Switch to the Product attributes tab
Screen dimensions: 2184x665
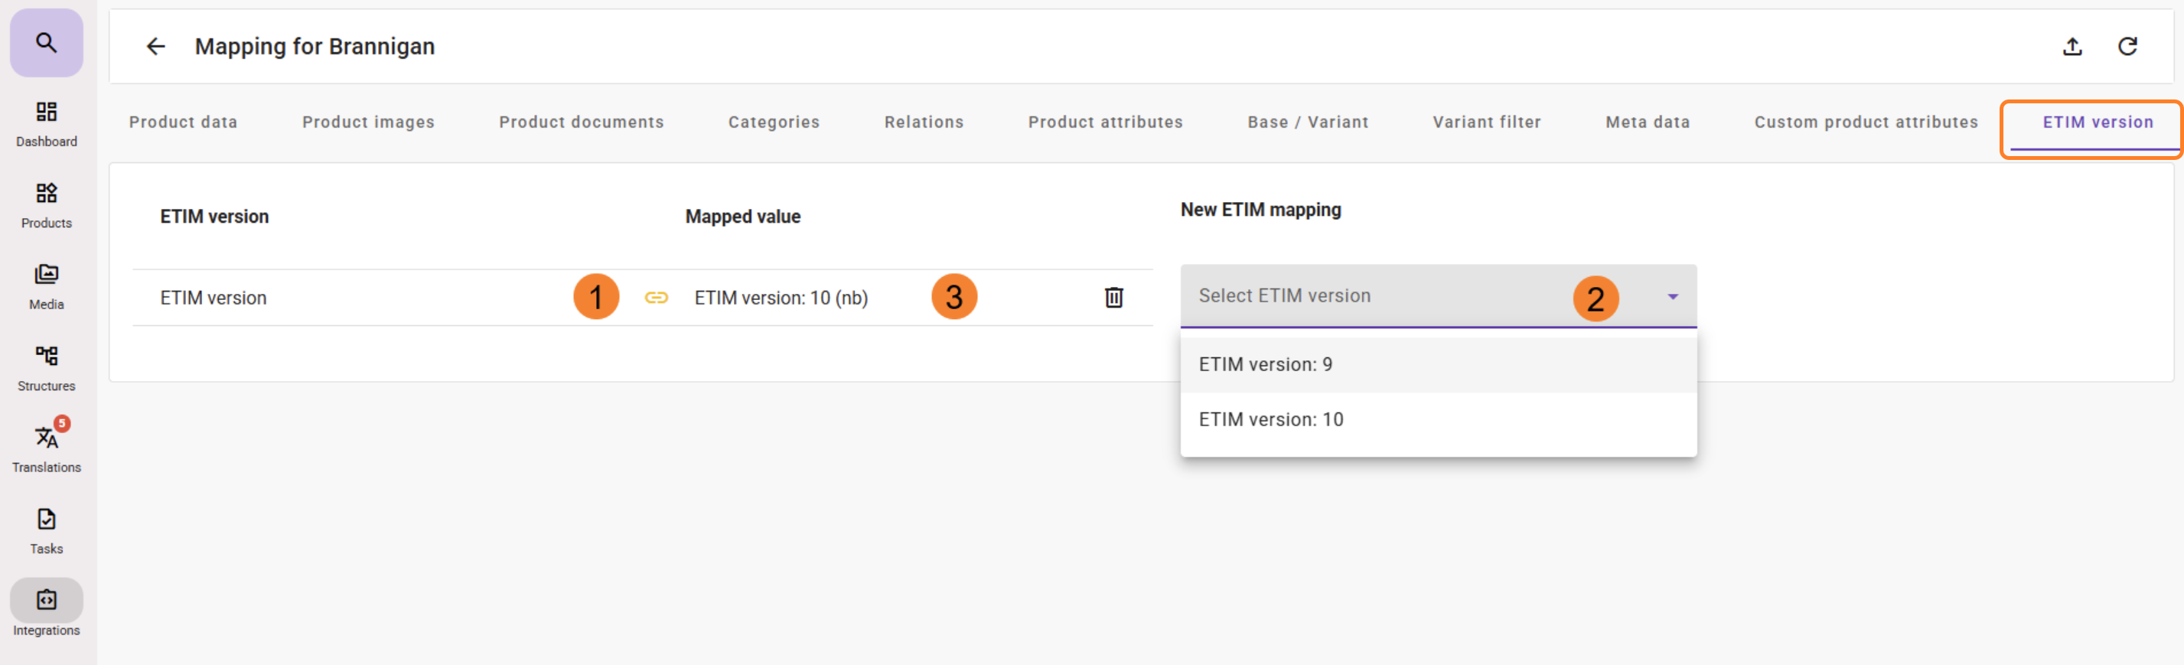point(1105,122)
